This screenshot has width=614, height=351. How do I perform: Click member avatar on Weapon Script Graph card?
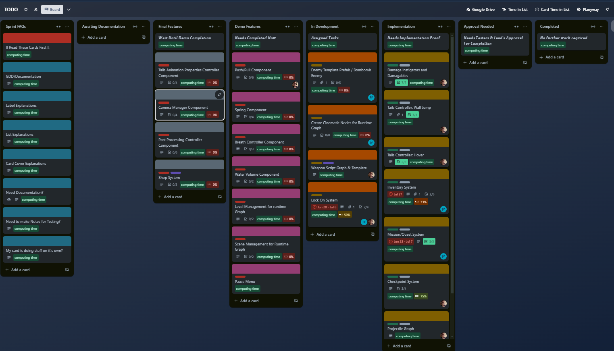click(372, 175)
